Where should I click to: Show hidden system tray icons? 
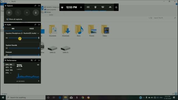[144, 97]
